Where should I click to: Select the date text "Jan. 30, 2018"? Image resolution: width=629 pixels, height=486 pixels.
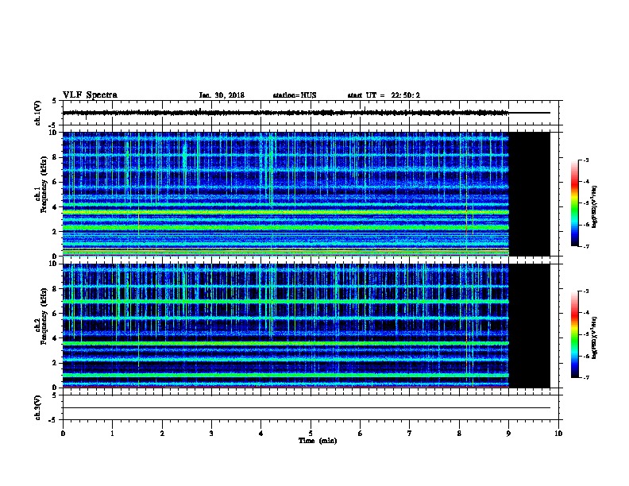222,95
